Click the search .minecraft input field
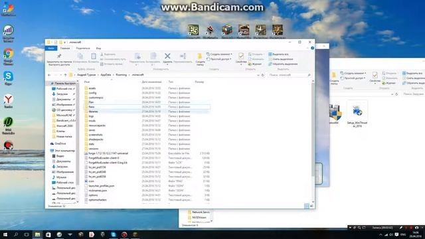Image resolution: width=425 pixels, height=239 pixels. (x=289, y=75)
